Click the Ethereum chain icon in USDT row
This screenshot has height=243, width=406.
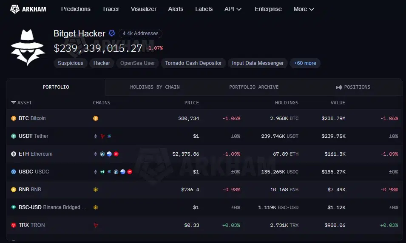coord(96,136)
